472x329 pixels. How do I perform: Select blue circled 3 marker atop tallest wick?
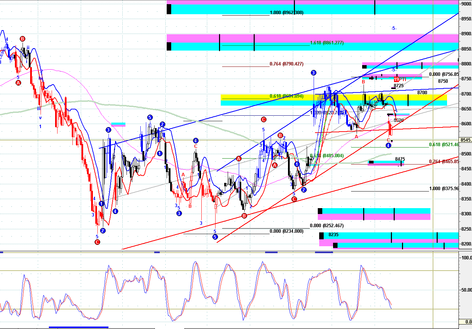313,73
